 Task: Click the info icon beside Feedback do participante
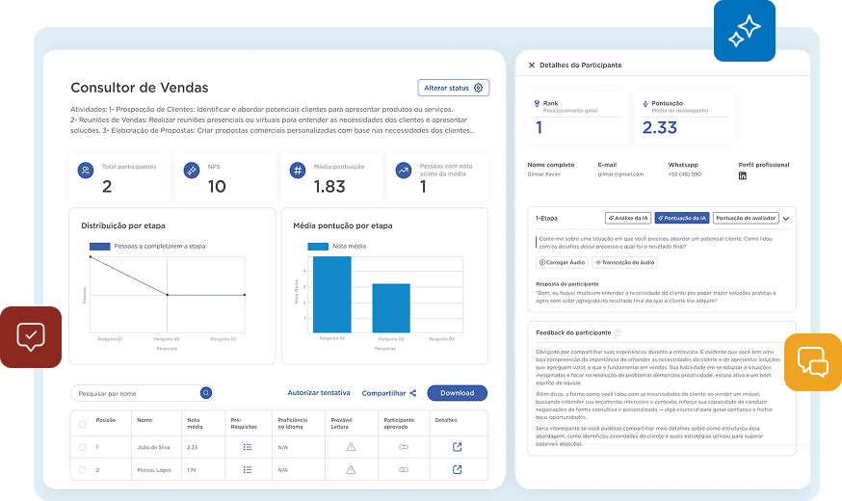pyautogui.click(x=618, y=332)
